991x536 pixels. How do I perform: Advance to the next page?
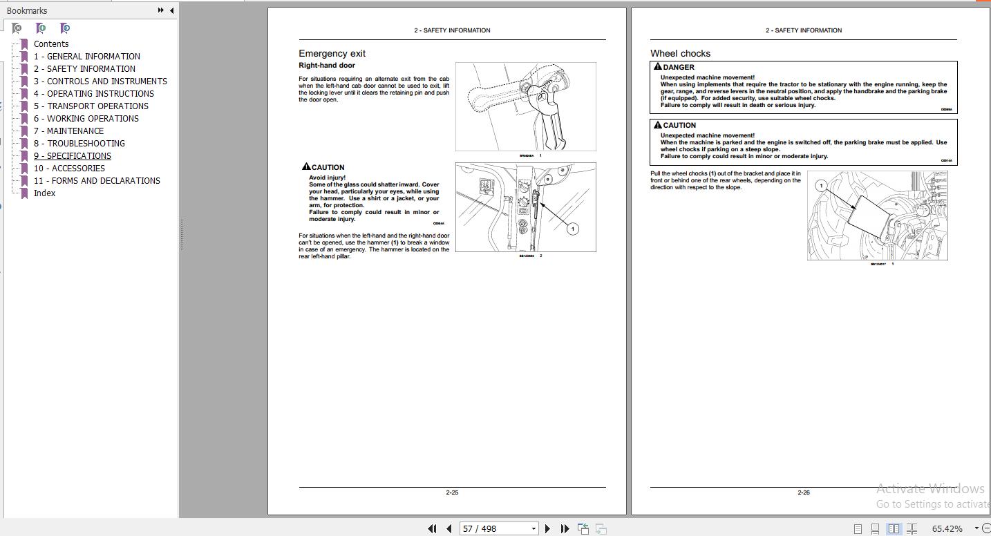tap(547, 528)
